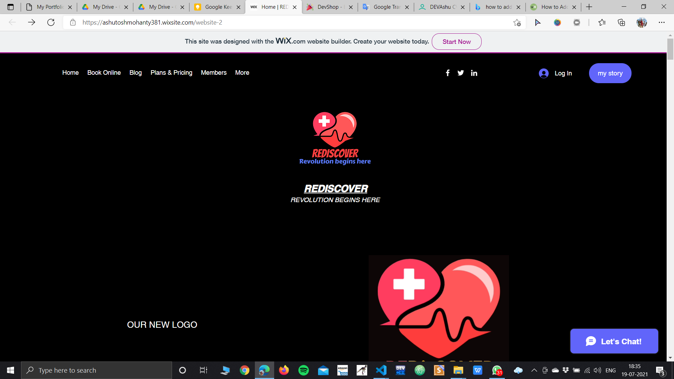Open browser Collections icon
The image size is (674, 379).
click(x=621, y=22)
